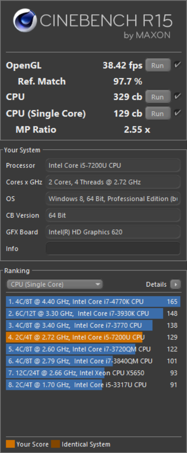Click the OS field showing Windows 8
Viewport: 187px width, 453px height.
113,199
